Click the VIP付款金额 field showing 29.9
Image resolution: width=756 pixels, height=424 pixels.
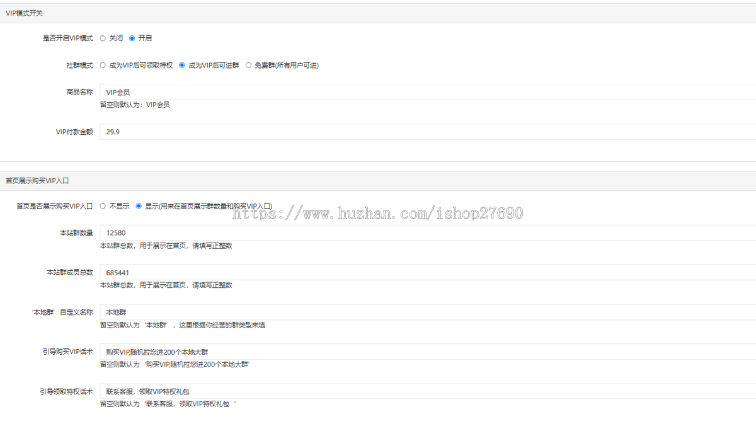[x=428, y=132]
